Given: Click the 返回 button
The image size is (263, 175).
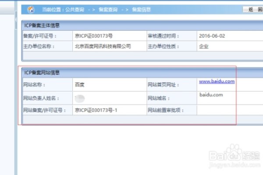Looking at the screenshot, I should click(x=253, y=10).
